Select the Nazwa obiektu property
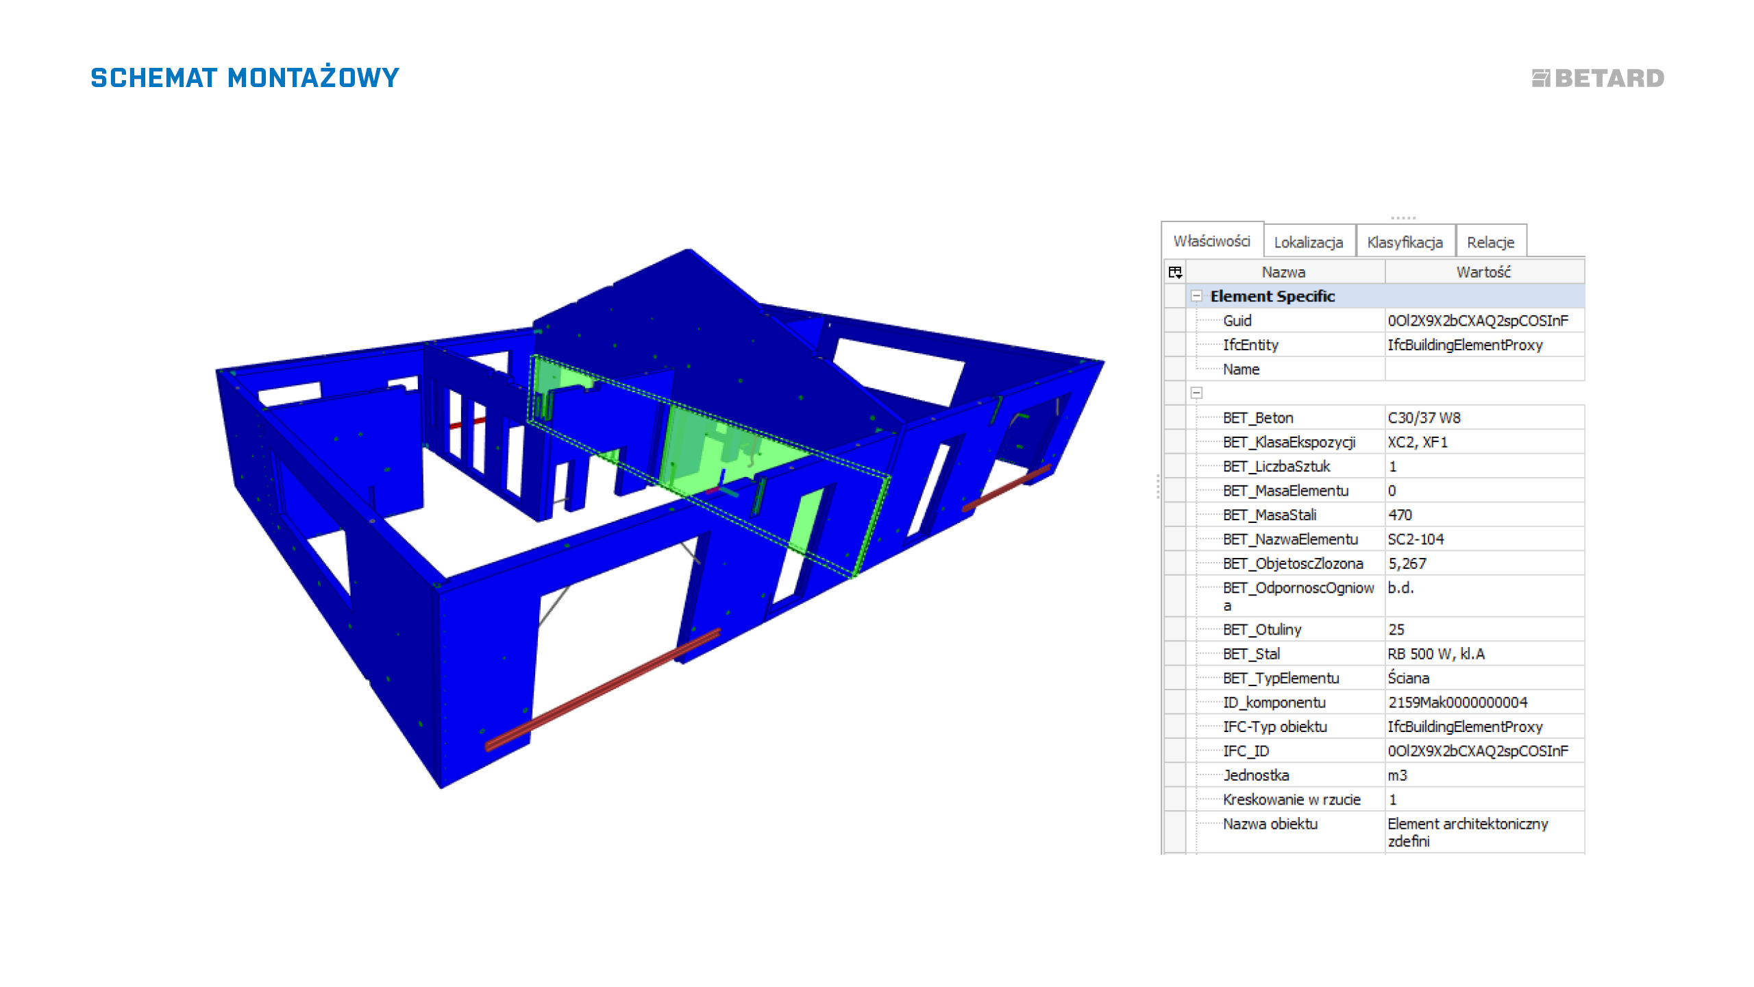Screen dimensions: 1754x987 point(1270,824)
